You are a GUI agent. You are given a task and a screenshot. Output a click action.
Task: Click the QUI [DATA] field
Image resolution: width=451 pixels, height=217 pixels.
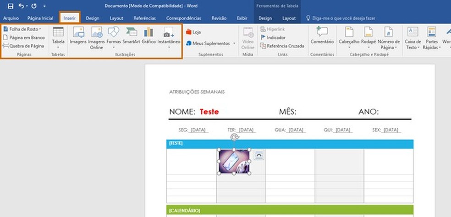click(339, 130)
